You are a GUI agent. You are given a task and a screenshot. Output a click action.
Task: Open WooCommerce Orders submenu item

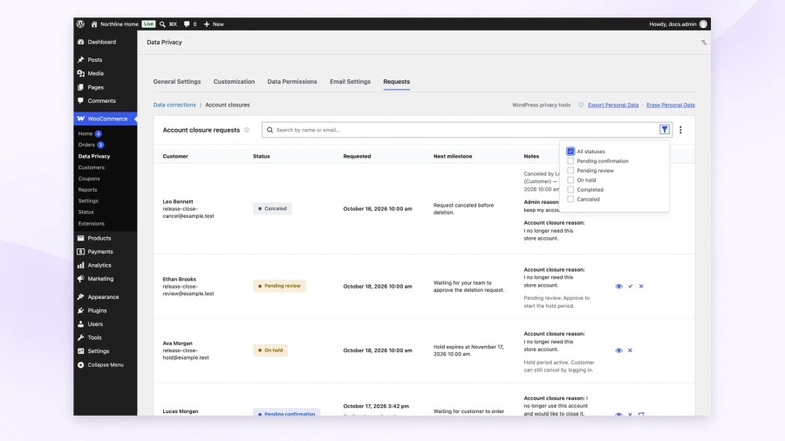pyautogui.click(x=86, y=145)
